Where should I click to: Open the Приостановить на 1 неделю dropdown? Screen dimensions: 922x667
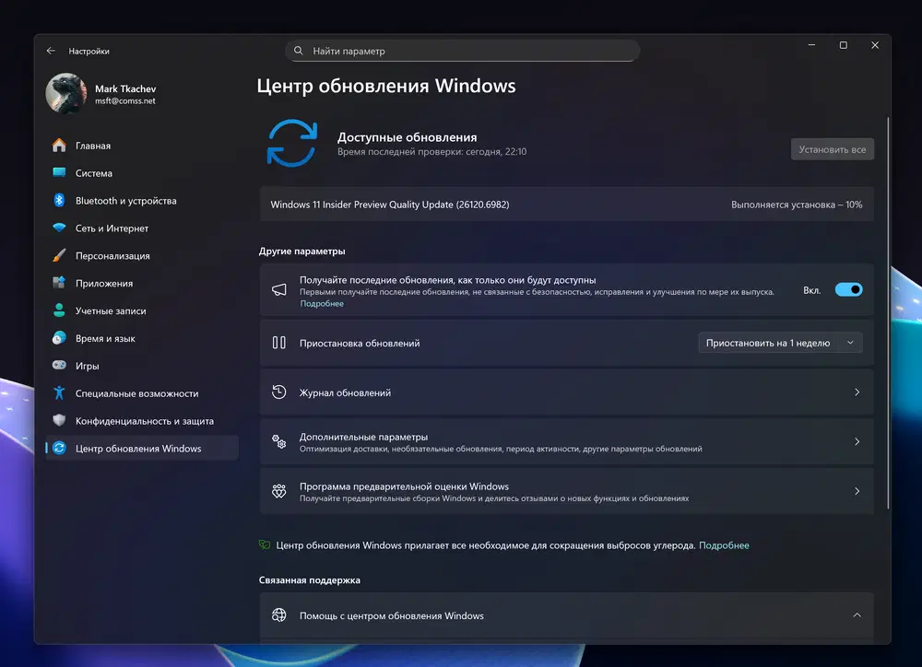(779, 342)
